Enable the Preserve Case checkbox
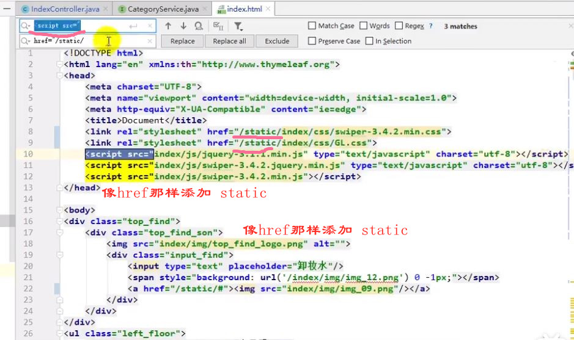Viewport: 574px width, 340px height. [x=312, y=41]
